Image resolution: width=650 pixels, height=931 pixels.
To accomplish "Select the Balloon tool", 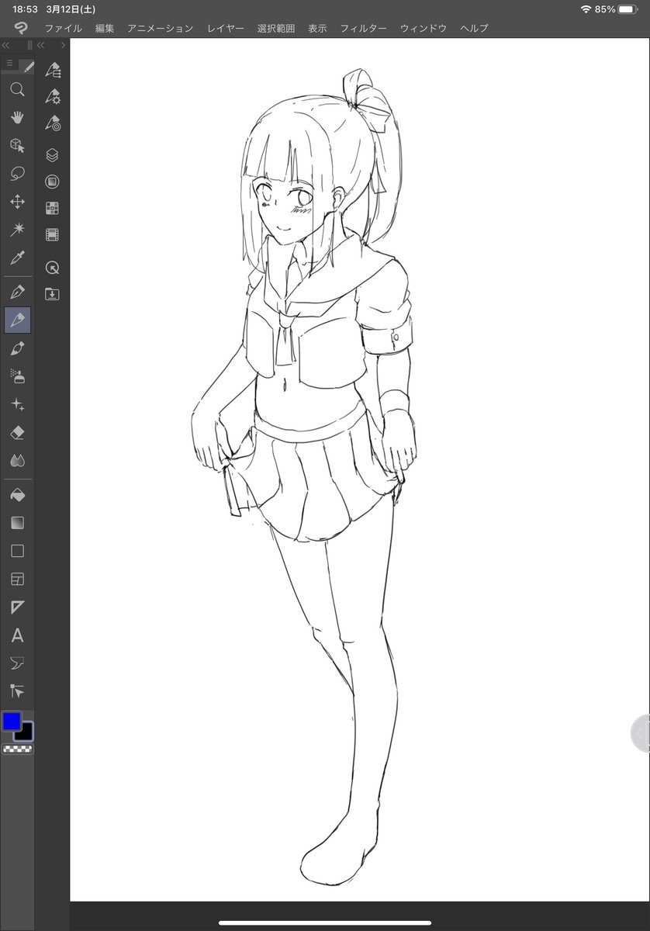I will point(17,663).
